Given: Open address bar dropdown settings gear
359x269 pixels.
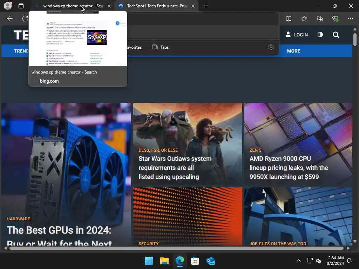Looking at the screenshot, I should (x=271, y=47).
